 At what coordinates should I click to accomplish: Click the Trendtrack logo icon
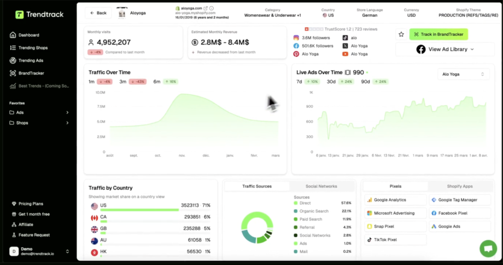tap(19, 14)
